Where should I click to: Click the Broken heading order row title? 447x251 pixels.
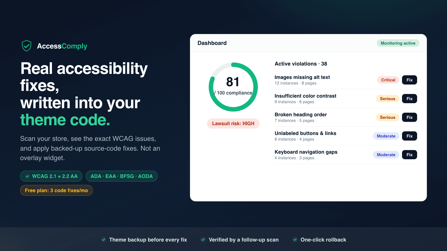tap(301, 115)
